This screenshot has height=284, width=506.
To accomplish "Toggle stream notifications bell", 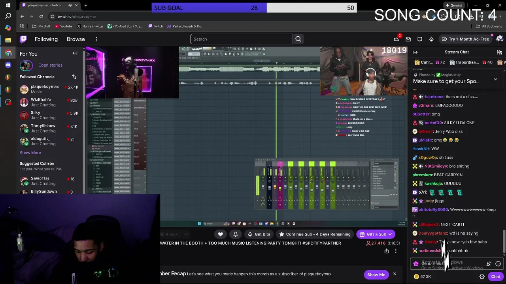I will pos(236,234).
